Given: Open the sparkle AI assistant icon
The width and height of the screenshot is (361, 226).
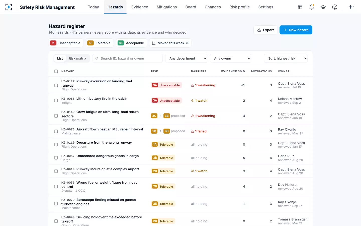Looking at the screenshot, I should 351,7.
